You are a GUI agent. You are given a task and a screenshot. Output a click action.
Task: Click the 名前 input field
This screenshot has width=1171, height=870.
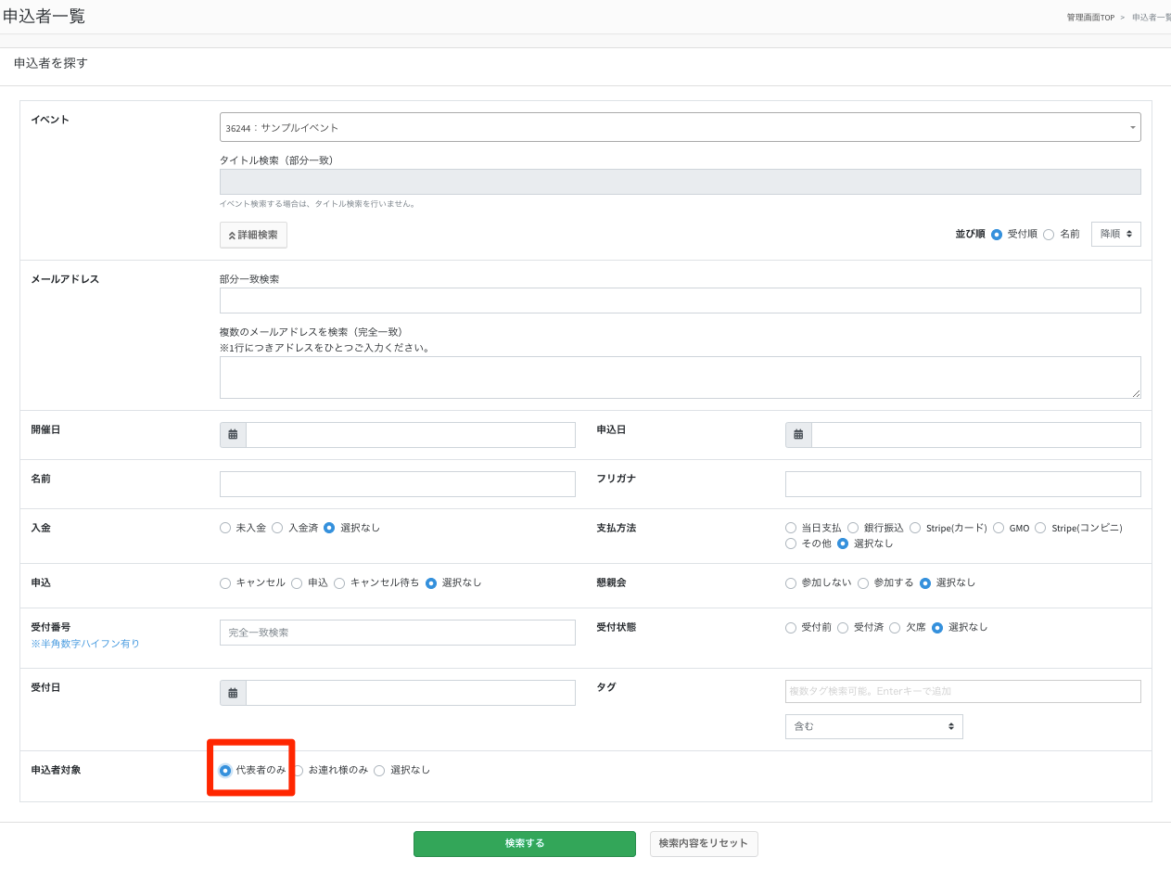point(398,484)
